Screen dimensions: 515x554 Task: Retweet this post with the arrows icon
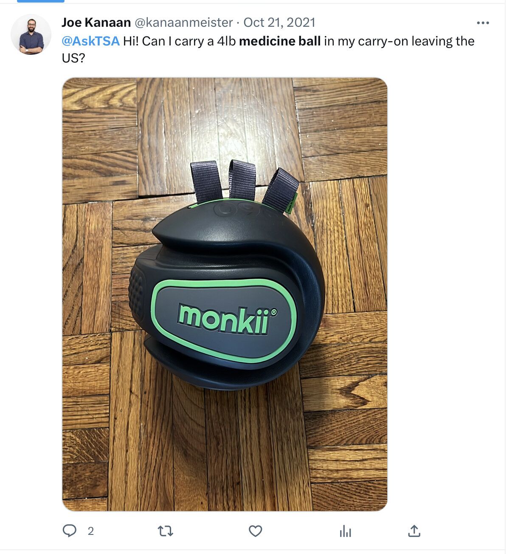(x=165, y=531)
